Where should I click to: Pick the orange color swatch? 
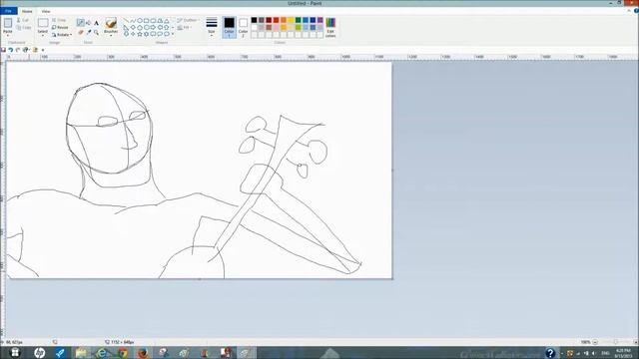(x=284, y=20)
